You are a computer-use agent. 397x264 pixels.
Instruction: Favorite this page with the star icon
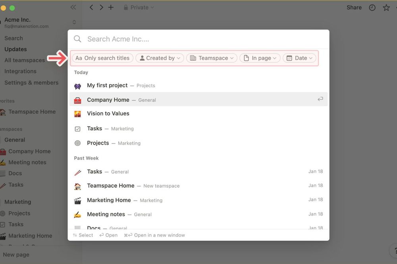pyautogui.click(x=386, y=7)
